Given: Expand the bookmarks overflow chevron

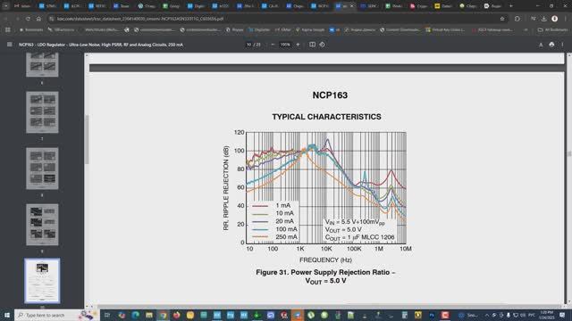Looking at the screenshot, I should [x=526, y=29].
